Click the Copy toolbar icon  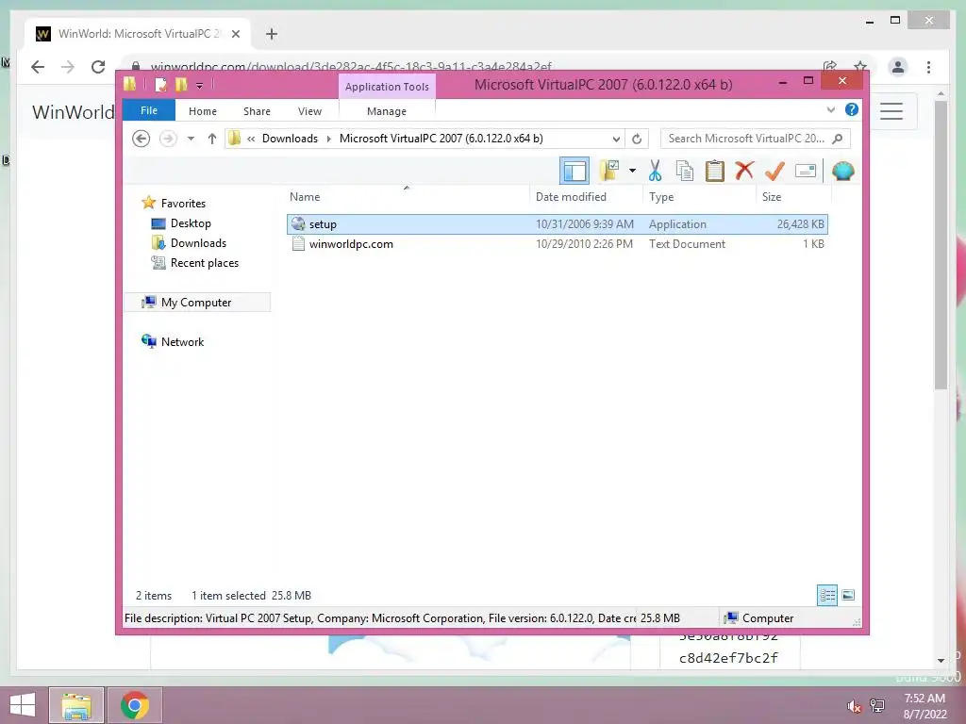point(685,171)
